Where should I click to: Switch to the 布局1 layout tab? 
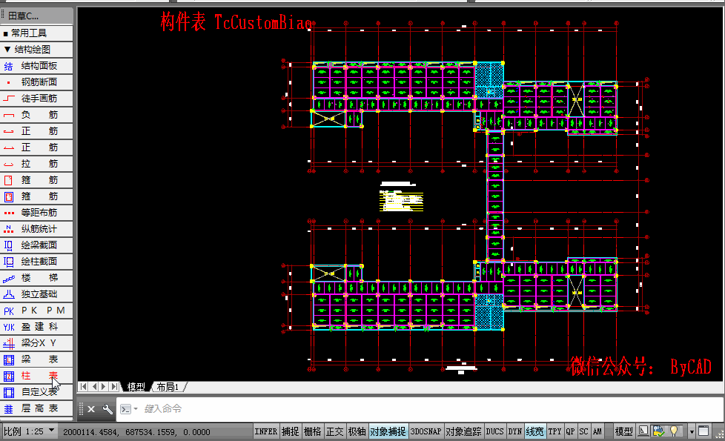(x=168, y=387)
